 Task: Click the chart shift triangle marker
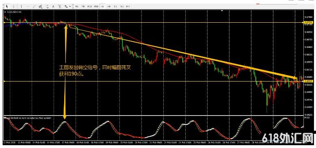(x=222, y=11)
